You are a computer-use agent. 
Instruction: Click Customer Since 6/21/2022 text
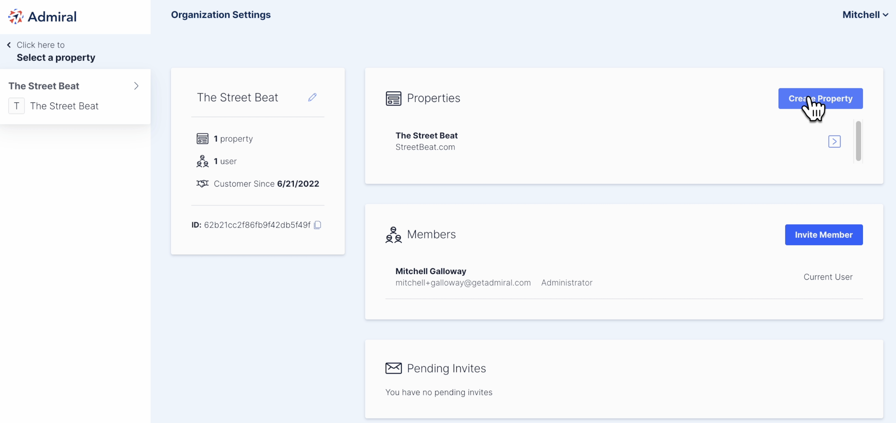coord(266,184)
